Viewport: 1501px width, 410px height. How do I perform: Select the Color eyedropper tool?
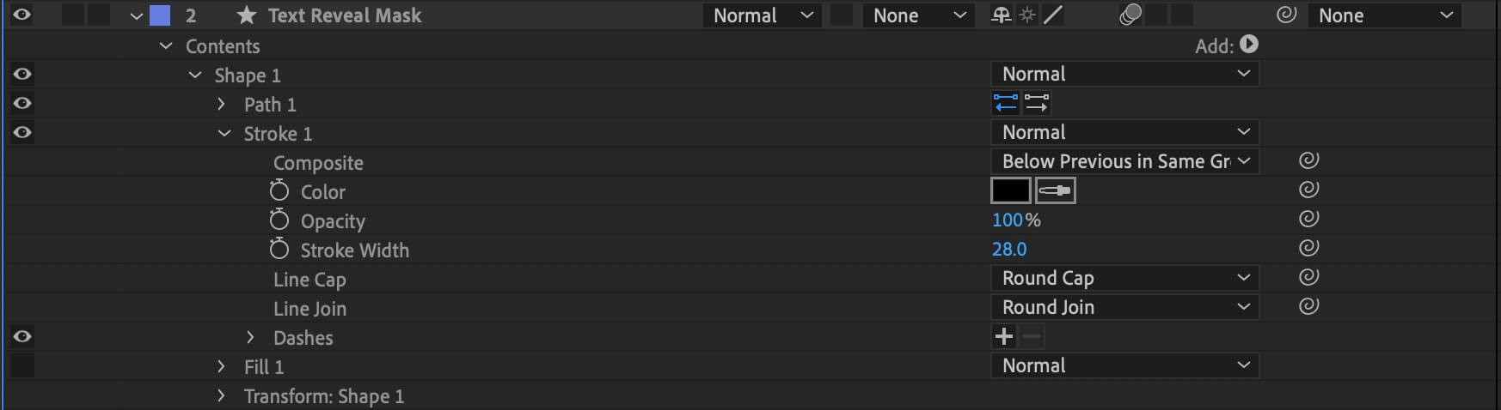pyautogui.click(x=1056, y=190)
